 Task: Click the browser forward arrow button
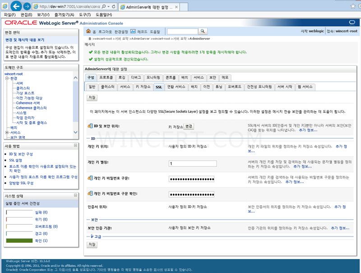(x=27, y=6)
